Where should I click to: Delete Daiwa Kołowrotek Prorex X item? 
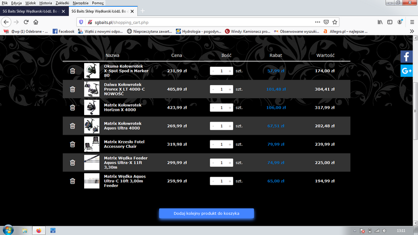pos(72,89)
